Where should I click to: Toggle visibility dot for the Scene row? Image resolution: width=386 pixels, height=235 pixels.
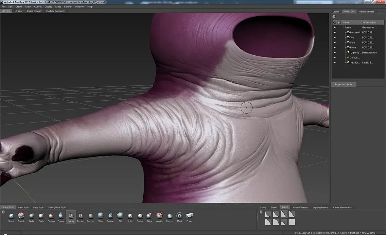click(335, 27)
